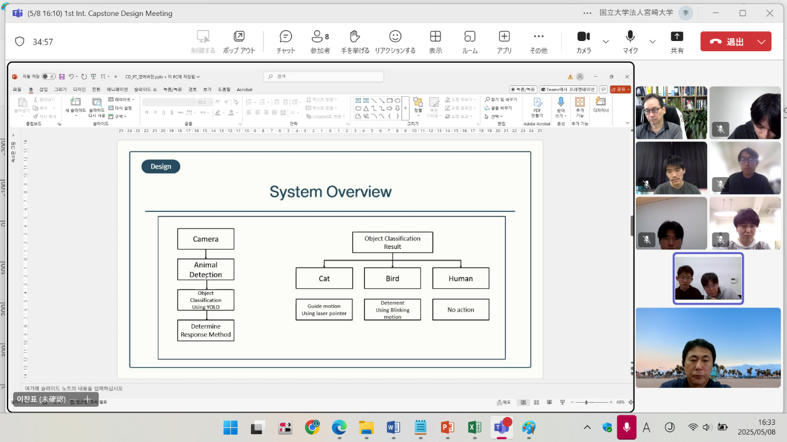
Task: Click the PowerPoint search (검색) box
Action: pyautogui.click(x=323, y=76)
